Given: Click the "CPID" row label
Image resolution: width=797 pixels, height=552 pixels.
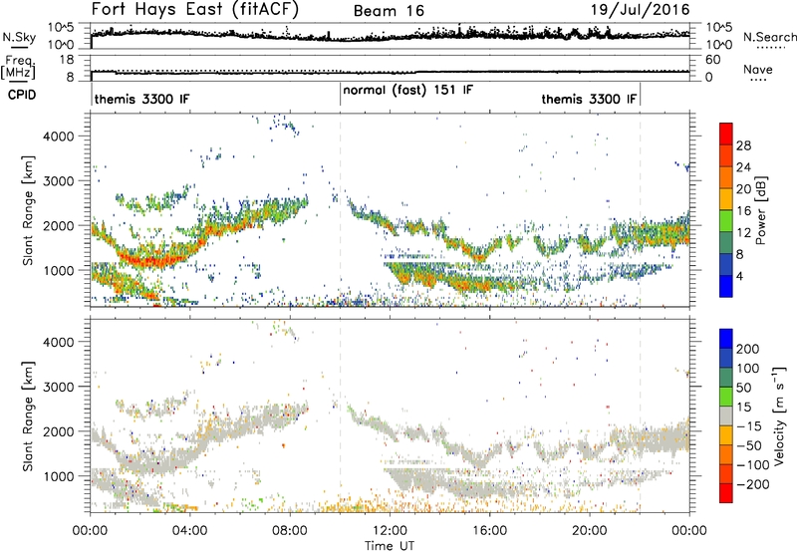Looking at the screenshot, I should tap(22, 95).
